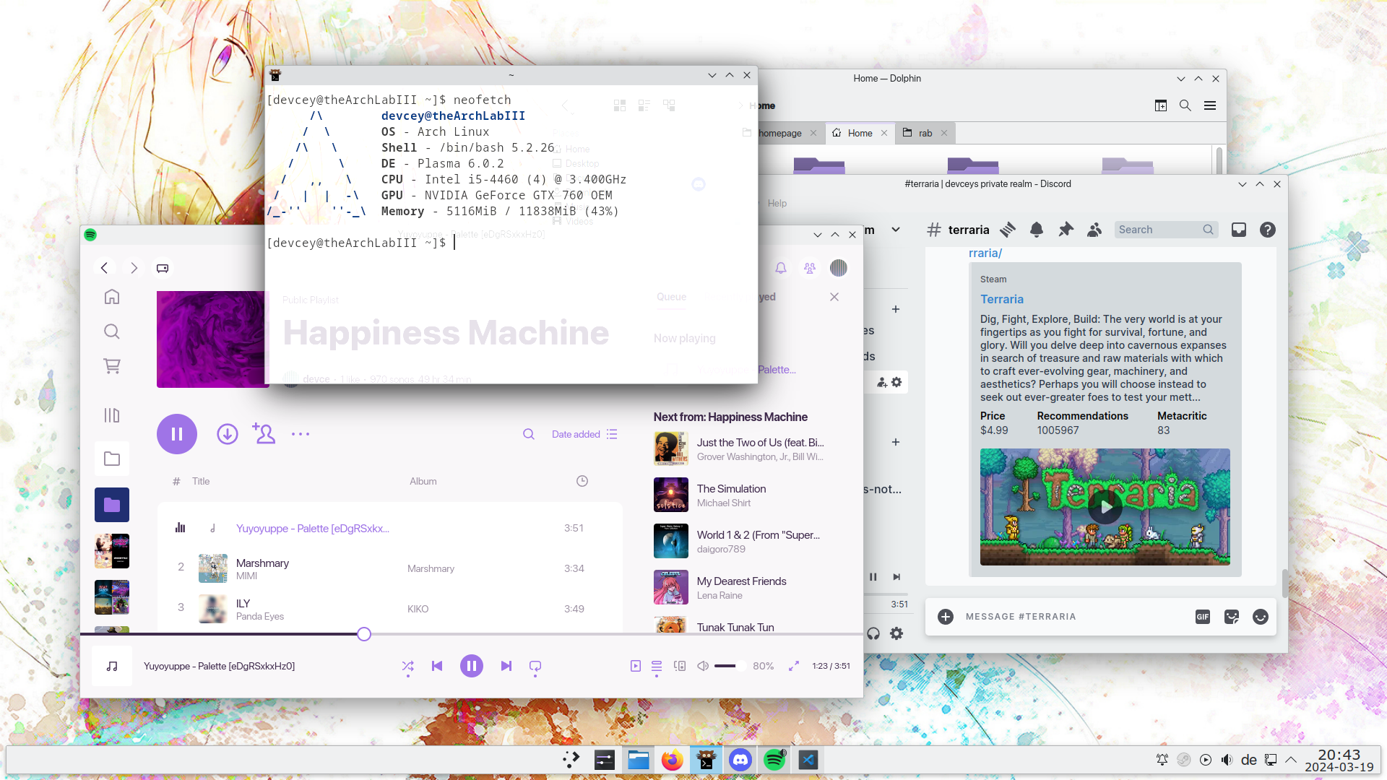Image resolution: width=1387 pixels, height=780 pixels.
Task: Switch to homepage tab in Dolphin
Action: coord(780,133)
